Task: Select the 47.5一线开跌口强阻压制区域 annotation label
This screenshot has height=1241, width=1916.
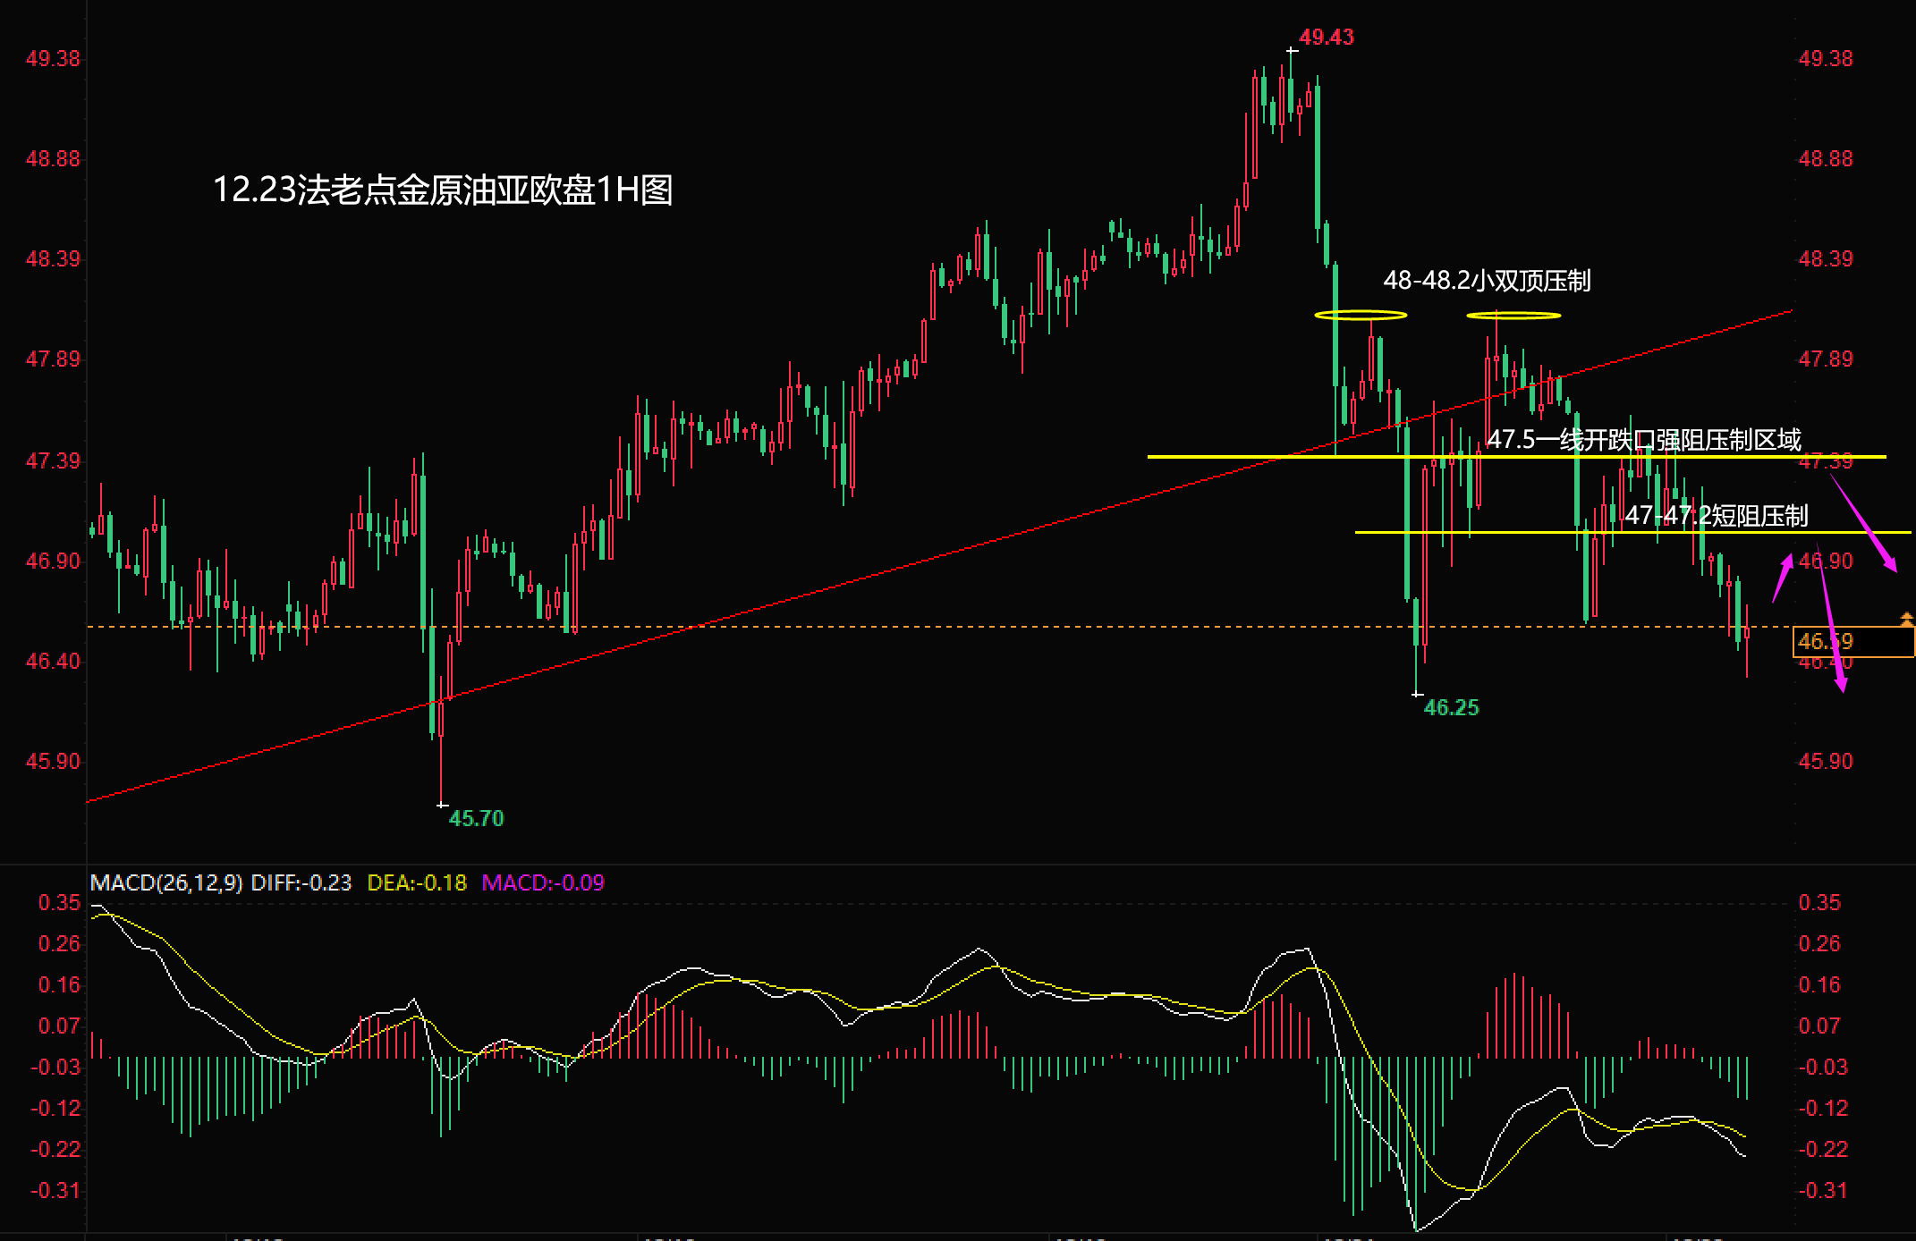Action: tap(1644, 440)
